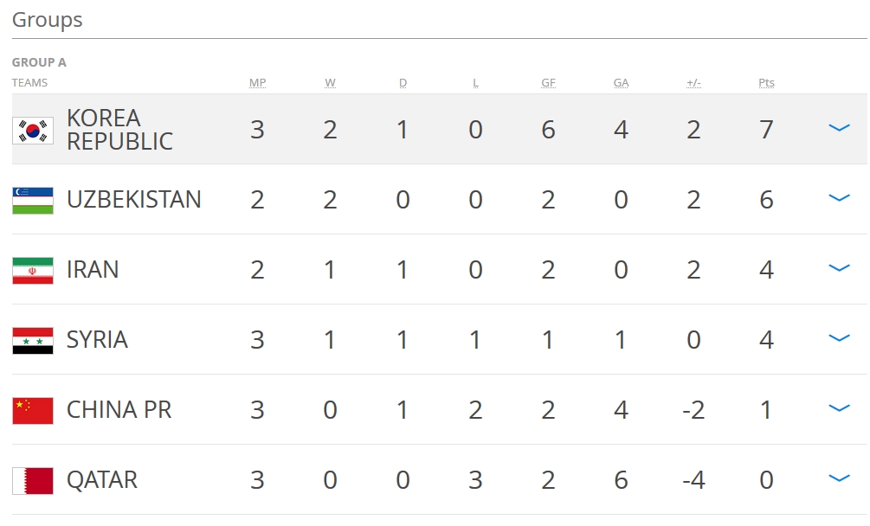The height and width of the screenshot is (526, 870).
Task: Expand the Iran row chevron
Action: pyautogui.click(x=839, y=268)
